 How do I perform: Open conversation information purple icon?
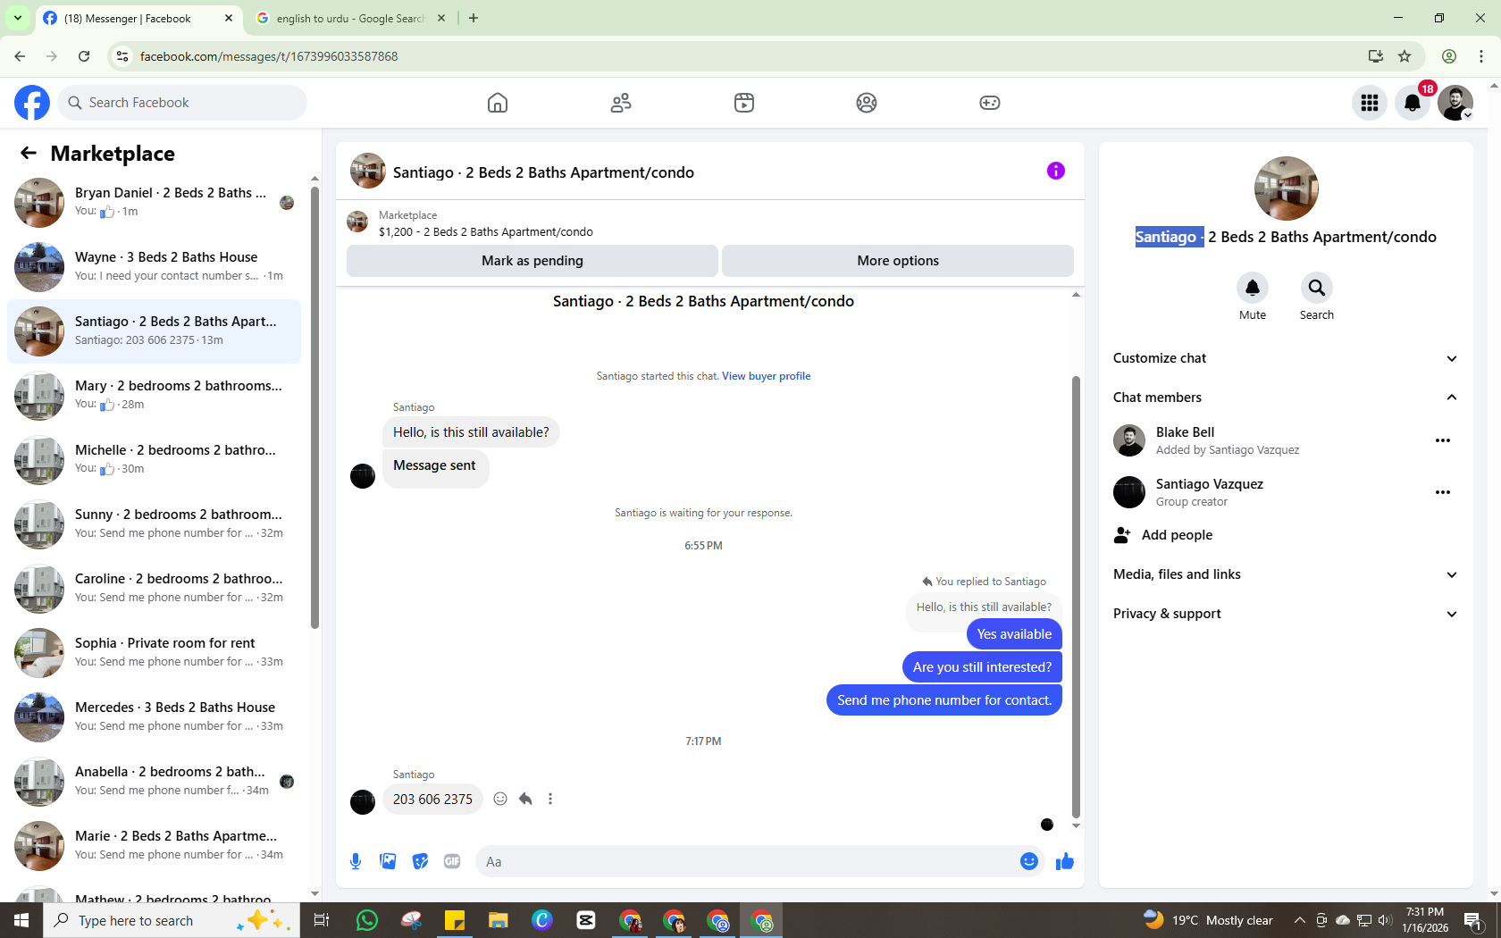click(x=1056, y=171)
